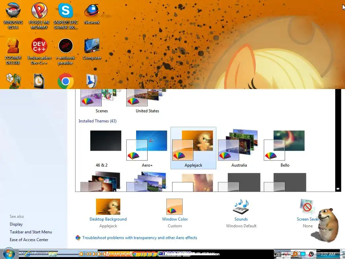
Task: Apply the Australia theme
Action: tap(239, 148)
